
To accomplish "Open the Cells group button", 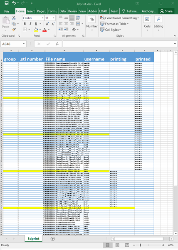I will (x=147, y=23).
